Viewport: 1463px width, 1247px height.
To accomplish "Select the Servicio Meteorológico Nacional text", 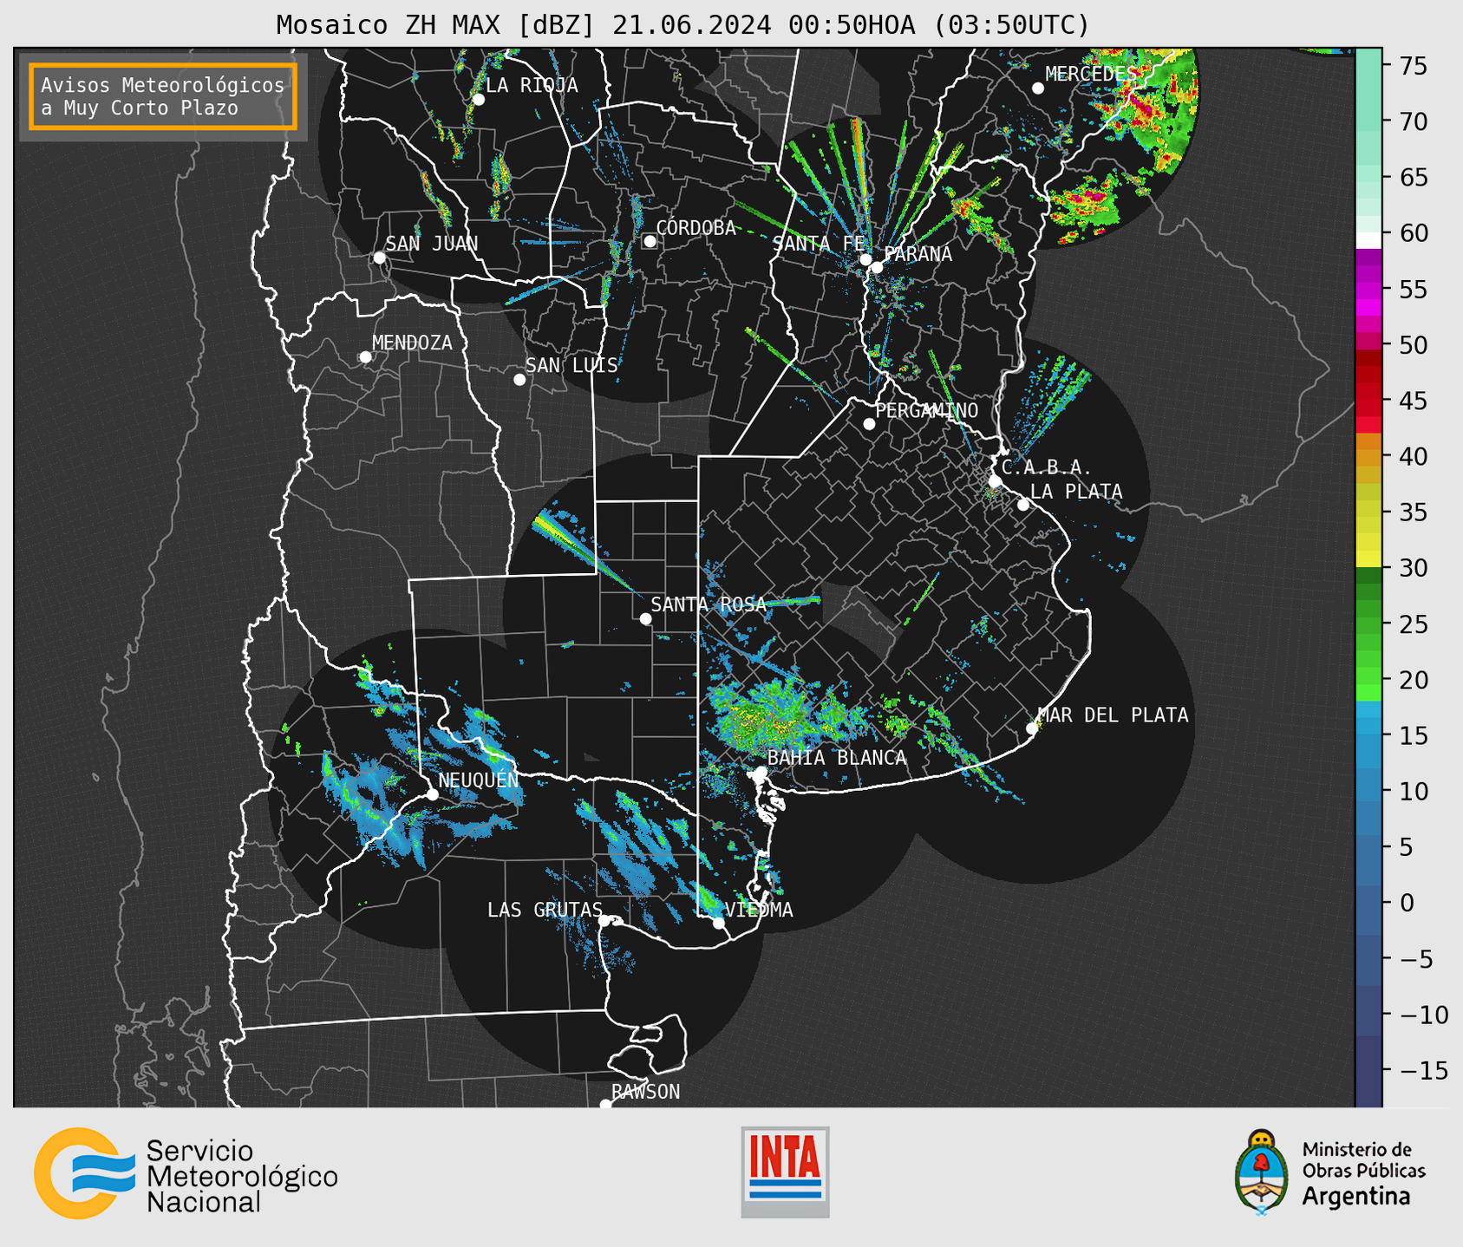I will click(x=242, y=1176).
